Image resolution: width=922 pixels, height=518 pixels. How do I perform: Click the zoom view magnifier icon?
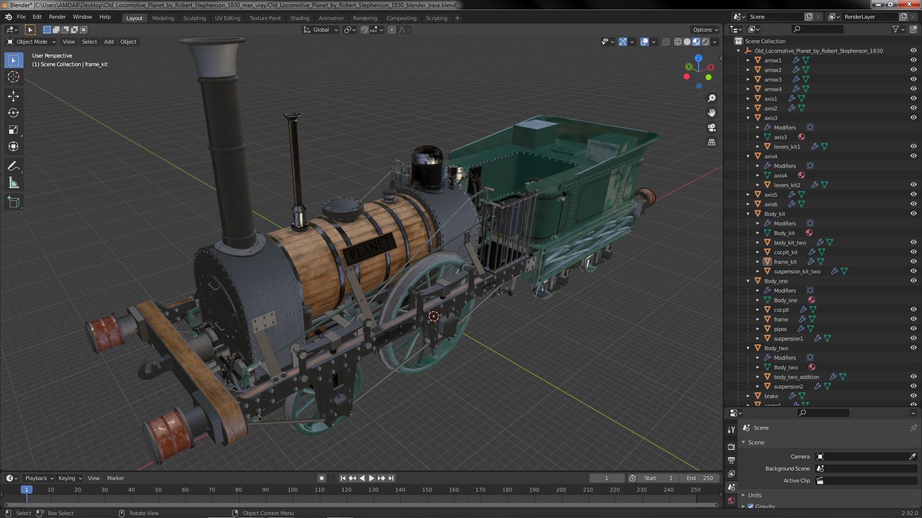click(712, 98)
